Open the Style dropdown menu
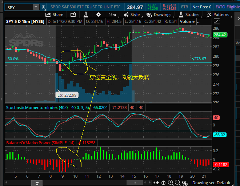Screen dimensions: 240x186 pyautogui.click(x=133, y=15)
